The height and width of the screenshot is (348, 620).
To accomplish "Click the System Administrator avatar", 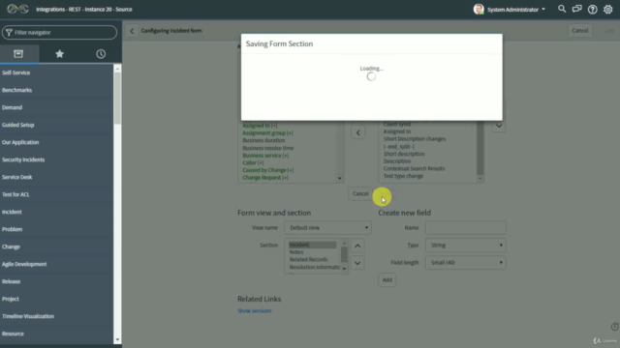I will (x=479, y=9).
